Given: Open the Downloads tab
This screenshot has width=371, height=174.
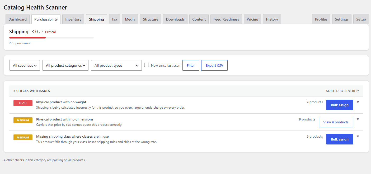Looking at the screenshot, I should point(175,19).
